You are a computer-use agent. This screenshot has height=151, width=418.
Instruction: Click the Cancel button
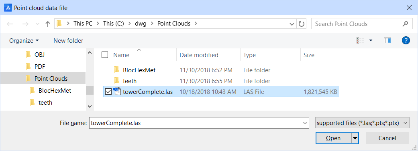tap(387, 138)
